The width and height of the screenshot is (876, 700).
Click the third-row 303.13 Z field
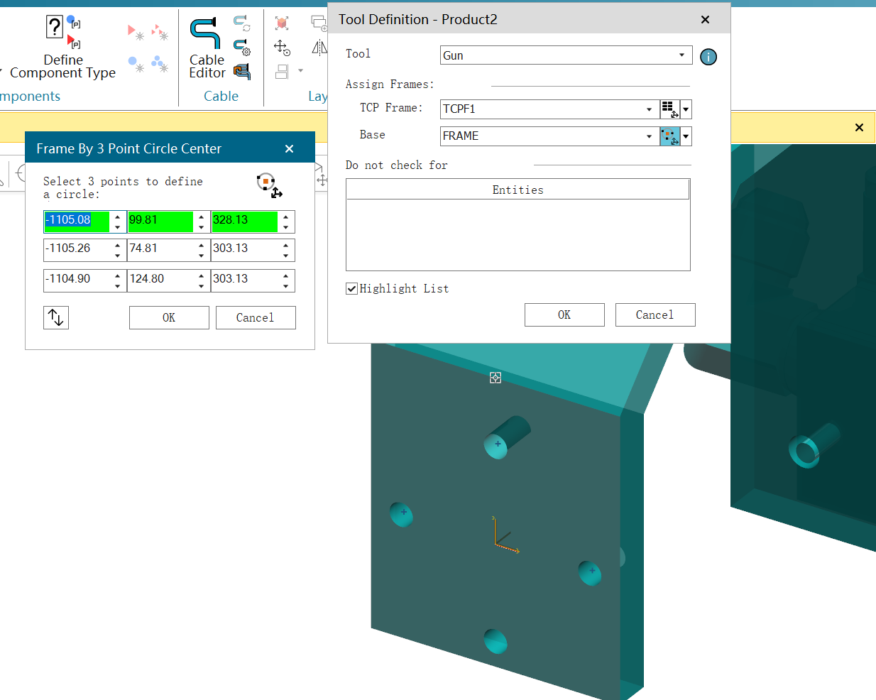[244, 280]
